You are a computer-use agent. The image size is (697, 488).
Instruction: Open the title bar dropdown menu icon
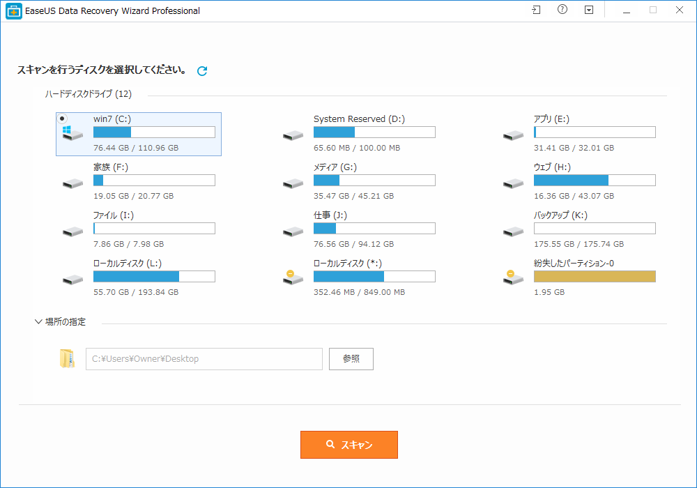point(589,10)
